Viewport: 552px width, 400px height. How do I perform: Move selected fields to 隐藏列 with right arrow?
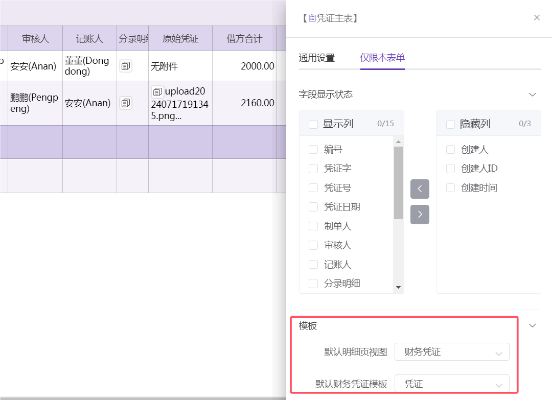pos(420,214)
